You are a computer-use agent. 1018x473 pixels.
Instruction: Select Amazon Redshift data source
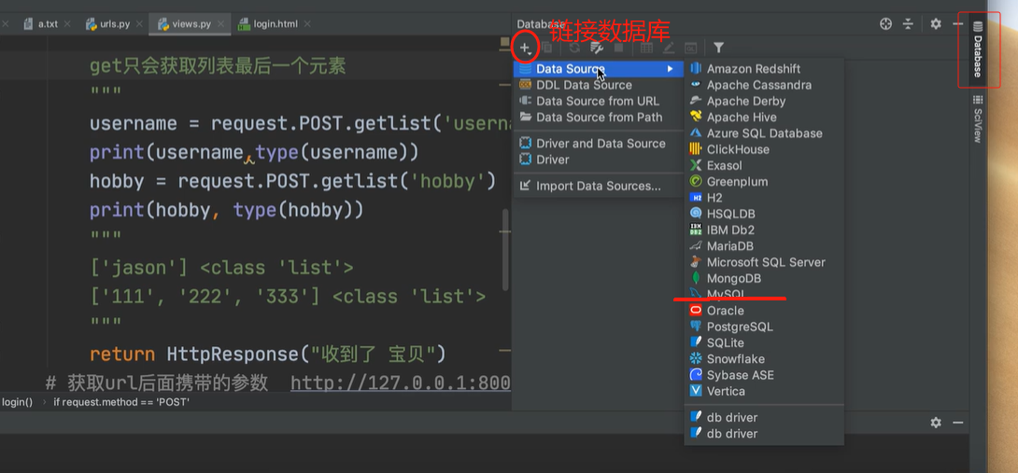pyautogui.click(x=764, y=69)
